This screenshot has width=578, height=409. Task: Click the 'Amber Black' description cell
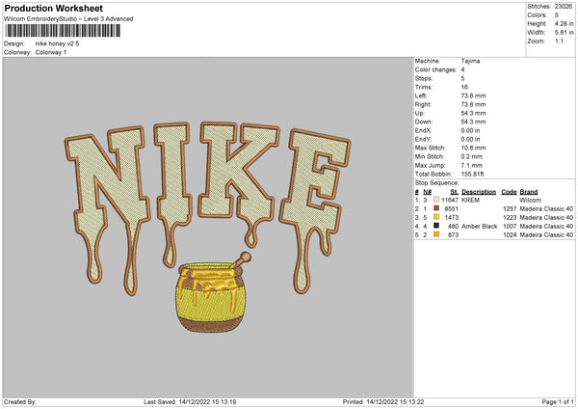coord(479,227)
